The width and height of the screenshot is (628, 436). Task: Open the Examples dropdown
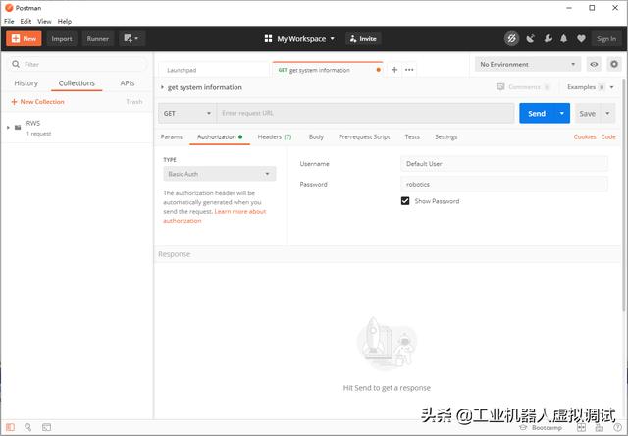click(590, 87)
